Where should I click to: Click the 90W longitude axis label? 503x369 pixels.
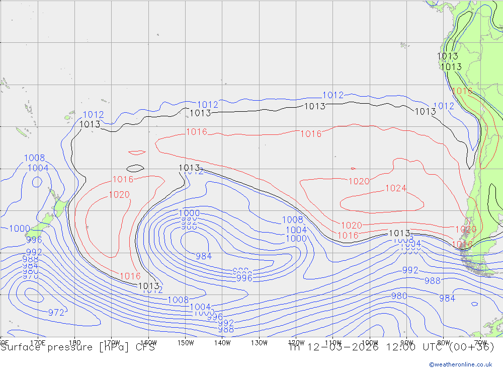[406, 342]
